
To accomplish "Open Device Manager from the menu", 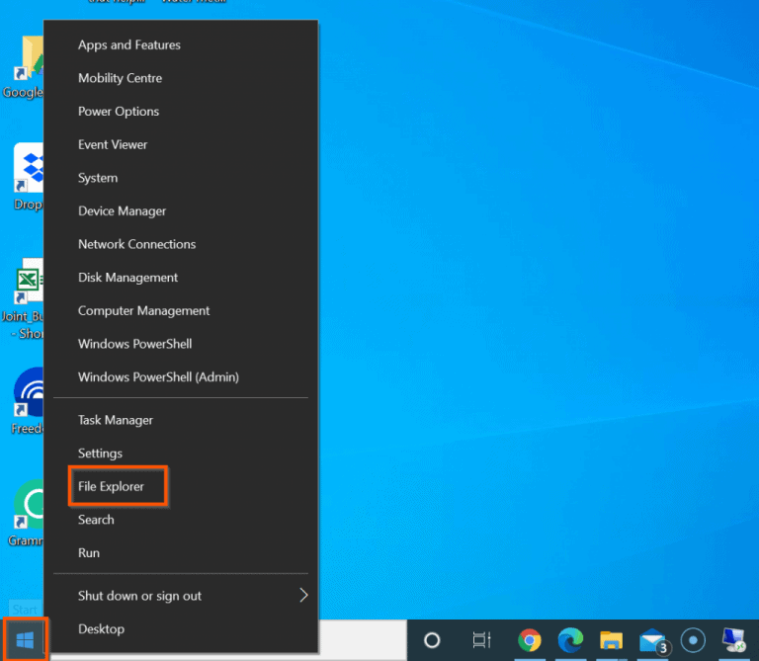I will click(122, 210).
